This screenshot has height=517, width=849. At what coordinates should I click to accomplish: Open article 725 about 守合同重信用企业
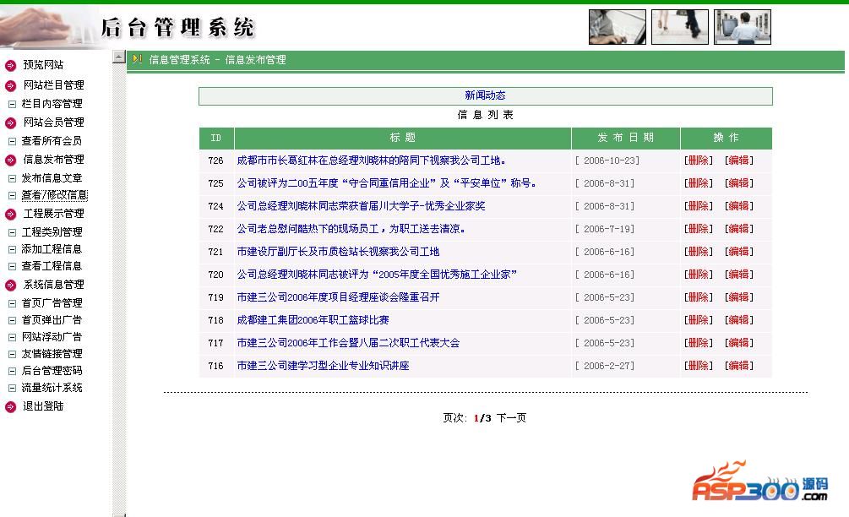(387, 183)
